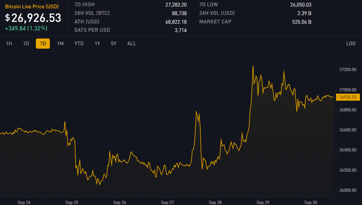
Task: Click the SATS PER USD value 3,714
Action: click(180, 30)
